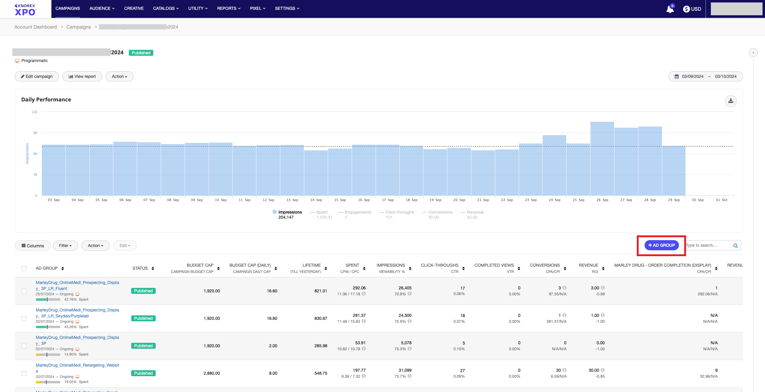This screenshot has height=392, width=765.
Task: Click info icon next to 292.06 spent
Action: [x=364, y=294]
